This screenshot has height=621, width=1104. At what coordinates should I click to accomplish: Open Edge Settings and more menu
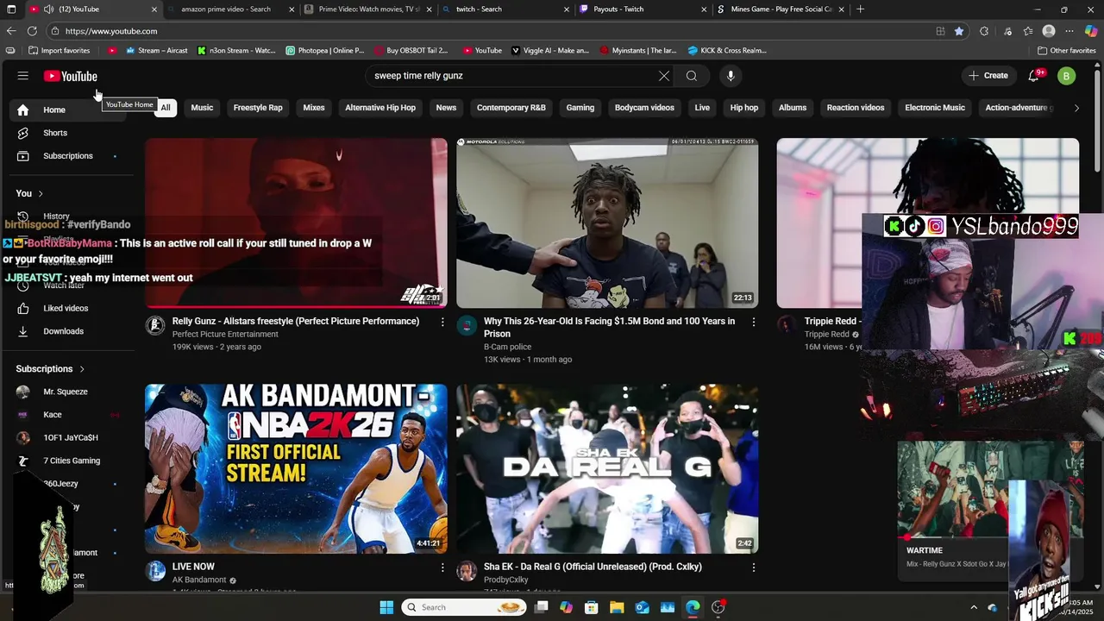click(x=1070, y=31)
